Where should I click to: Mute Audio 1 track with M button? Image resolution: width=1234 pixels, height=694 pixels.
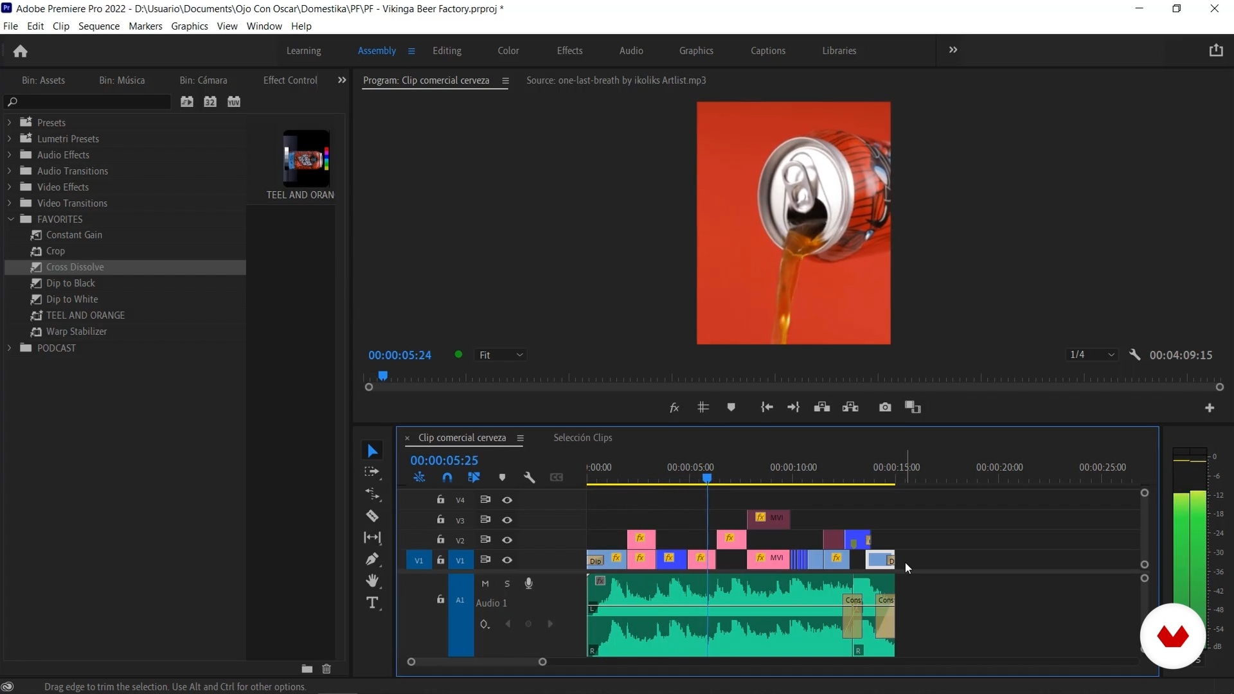(x=485, y=583)
